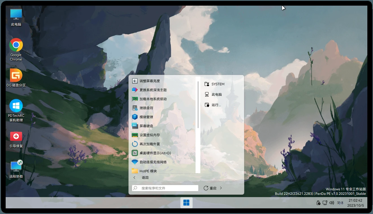Click the volume speaker tray icon

pyautogui.click(x=332, y=203)
